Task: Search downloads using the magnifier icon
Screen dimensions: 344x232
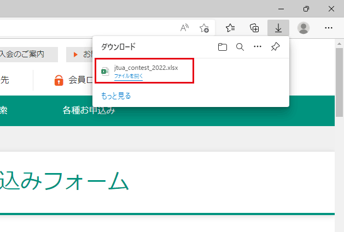Action: pos(240,47)
